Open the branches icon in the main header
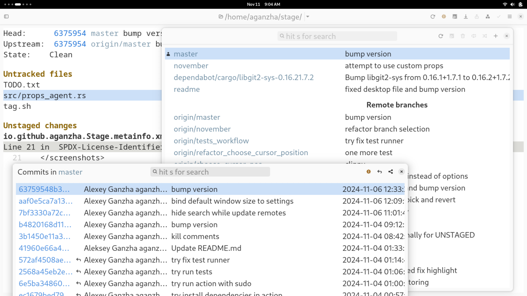Screen dimensions: 527x296 (x=488, y=17)
